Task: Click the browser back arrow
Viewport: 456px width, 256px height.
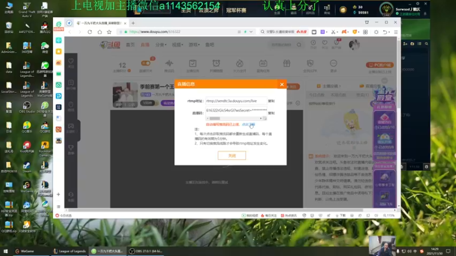Action: [70, 32]
